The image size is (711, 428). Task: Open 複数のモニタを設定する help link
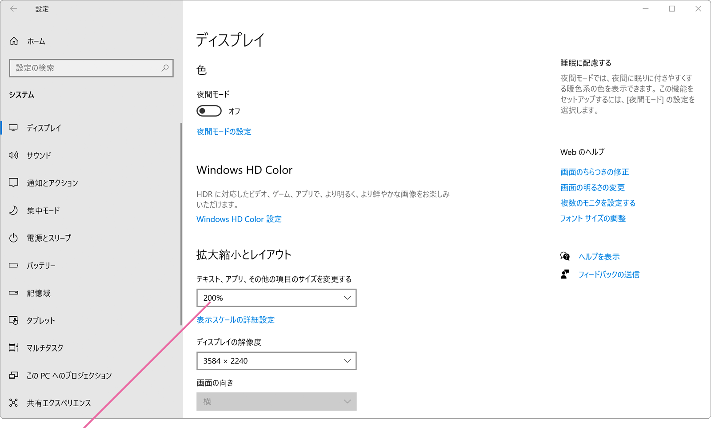coord(598,203)
